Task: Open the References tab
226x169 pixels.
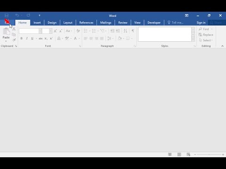Action: click(x=86, y=23)
